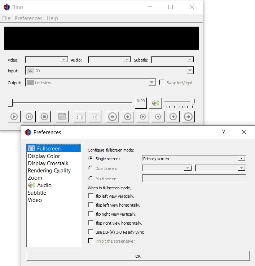Select the Dual screen radio button

pos(91,168)
